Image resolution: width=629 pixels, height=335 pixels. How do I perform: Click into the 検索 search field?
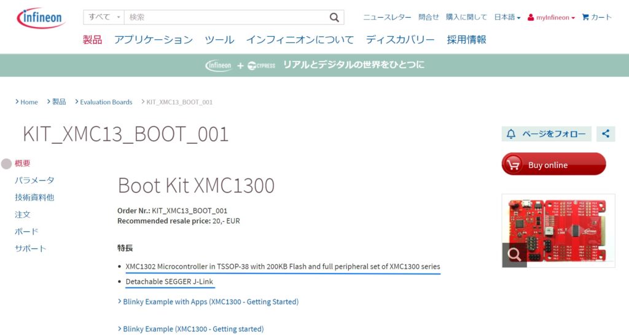coord(227,17)
